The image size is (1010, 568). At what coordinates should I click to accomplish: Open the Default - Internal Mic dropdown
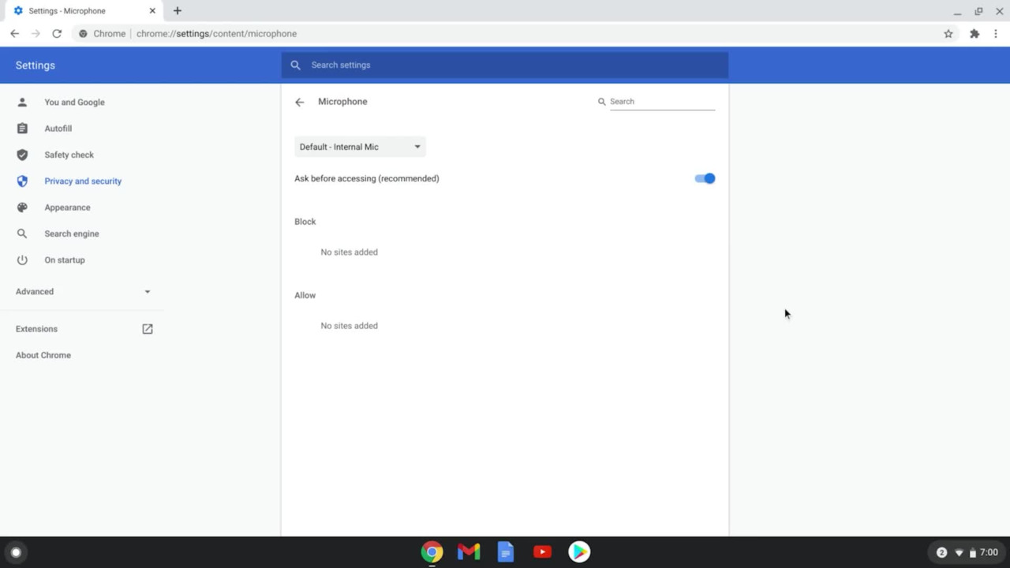[360, 147]
